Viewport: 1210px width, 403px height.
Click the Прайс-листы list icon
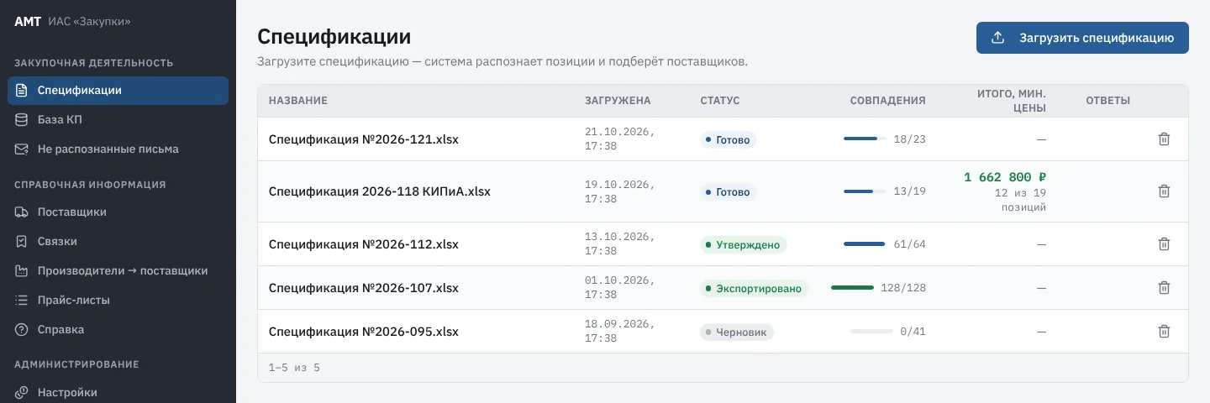pyautogui.click(x=22, y=301)
